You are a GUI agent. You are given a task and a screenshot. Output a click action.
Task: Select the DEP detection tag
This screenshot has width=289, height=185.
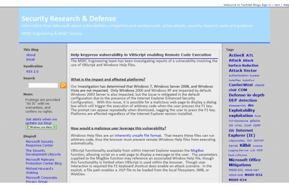click(x=243, y=100)
